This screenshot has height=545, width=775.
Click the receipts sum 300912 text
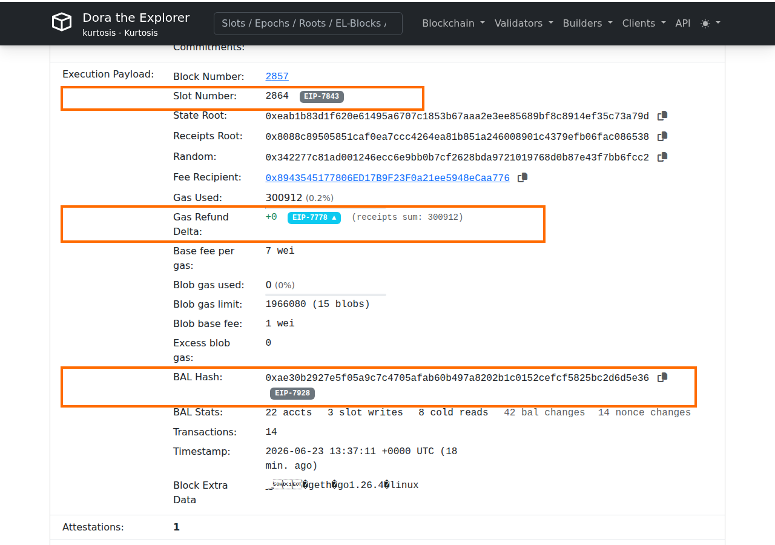(x=407, y=217)
